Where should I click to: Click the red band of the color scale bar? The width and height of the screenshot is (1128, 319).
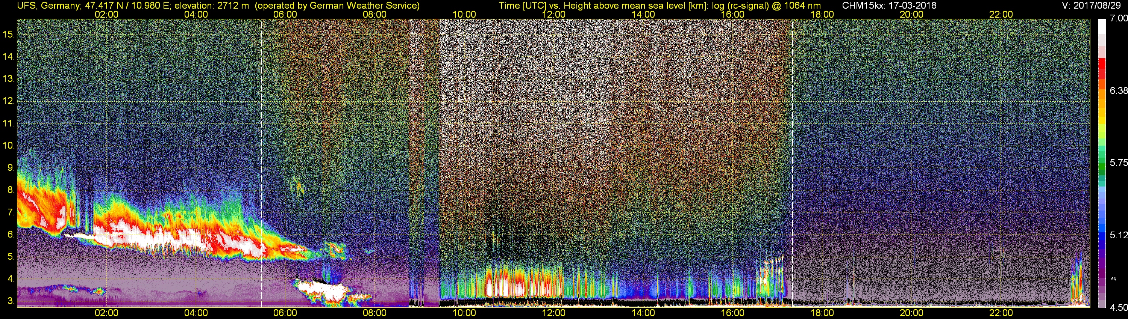click(x=1101, y=69)
